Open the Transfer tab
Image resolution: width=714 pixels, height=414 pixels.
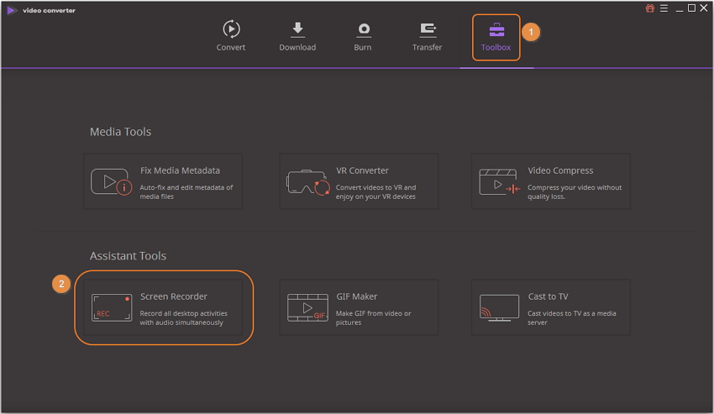pos(427,36)
